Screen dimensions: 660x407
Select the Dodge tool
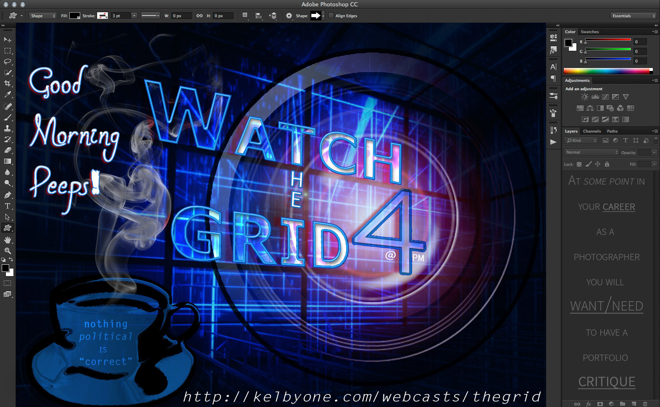point(8,183)
